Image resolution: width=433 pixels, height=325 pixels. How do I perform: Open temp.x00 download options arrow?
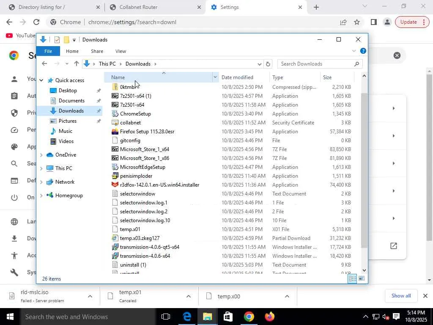coord(287,296)
